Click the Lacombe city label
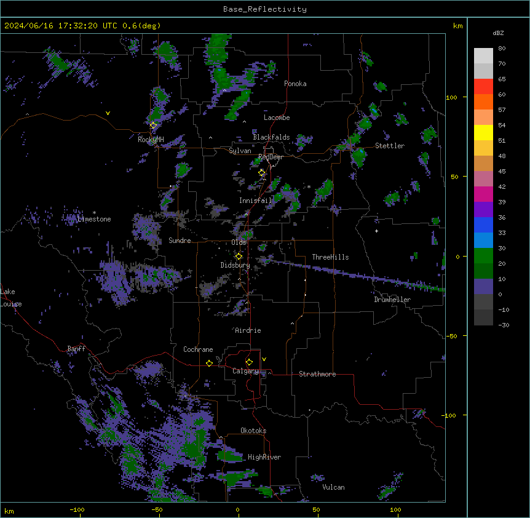The width and height of the screenshot is (530, 518). pyautogui.click(x=277, y=118)
